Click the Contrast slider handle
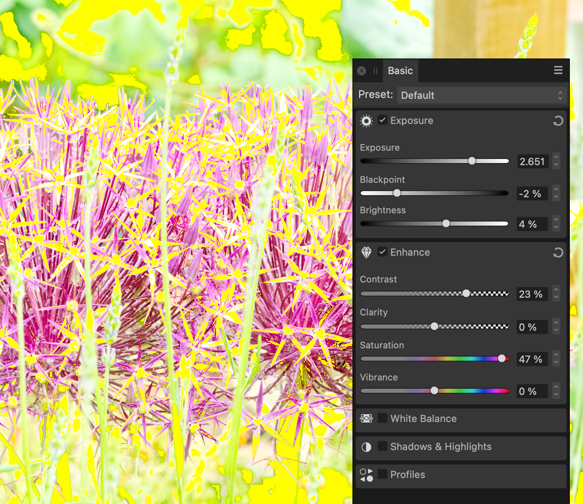 click(x=466, y=293)
